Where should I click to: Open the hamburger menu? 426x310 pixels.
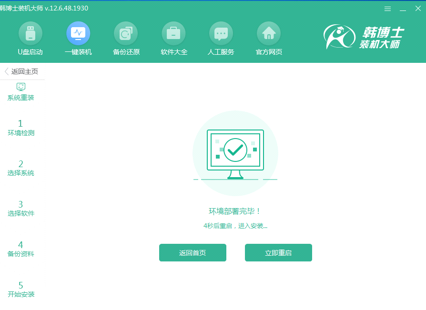coord(387,8)
